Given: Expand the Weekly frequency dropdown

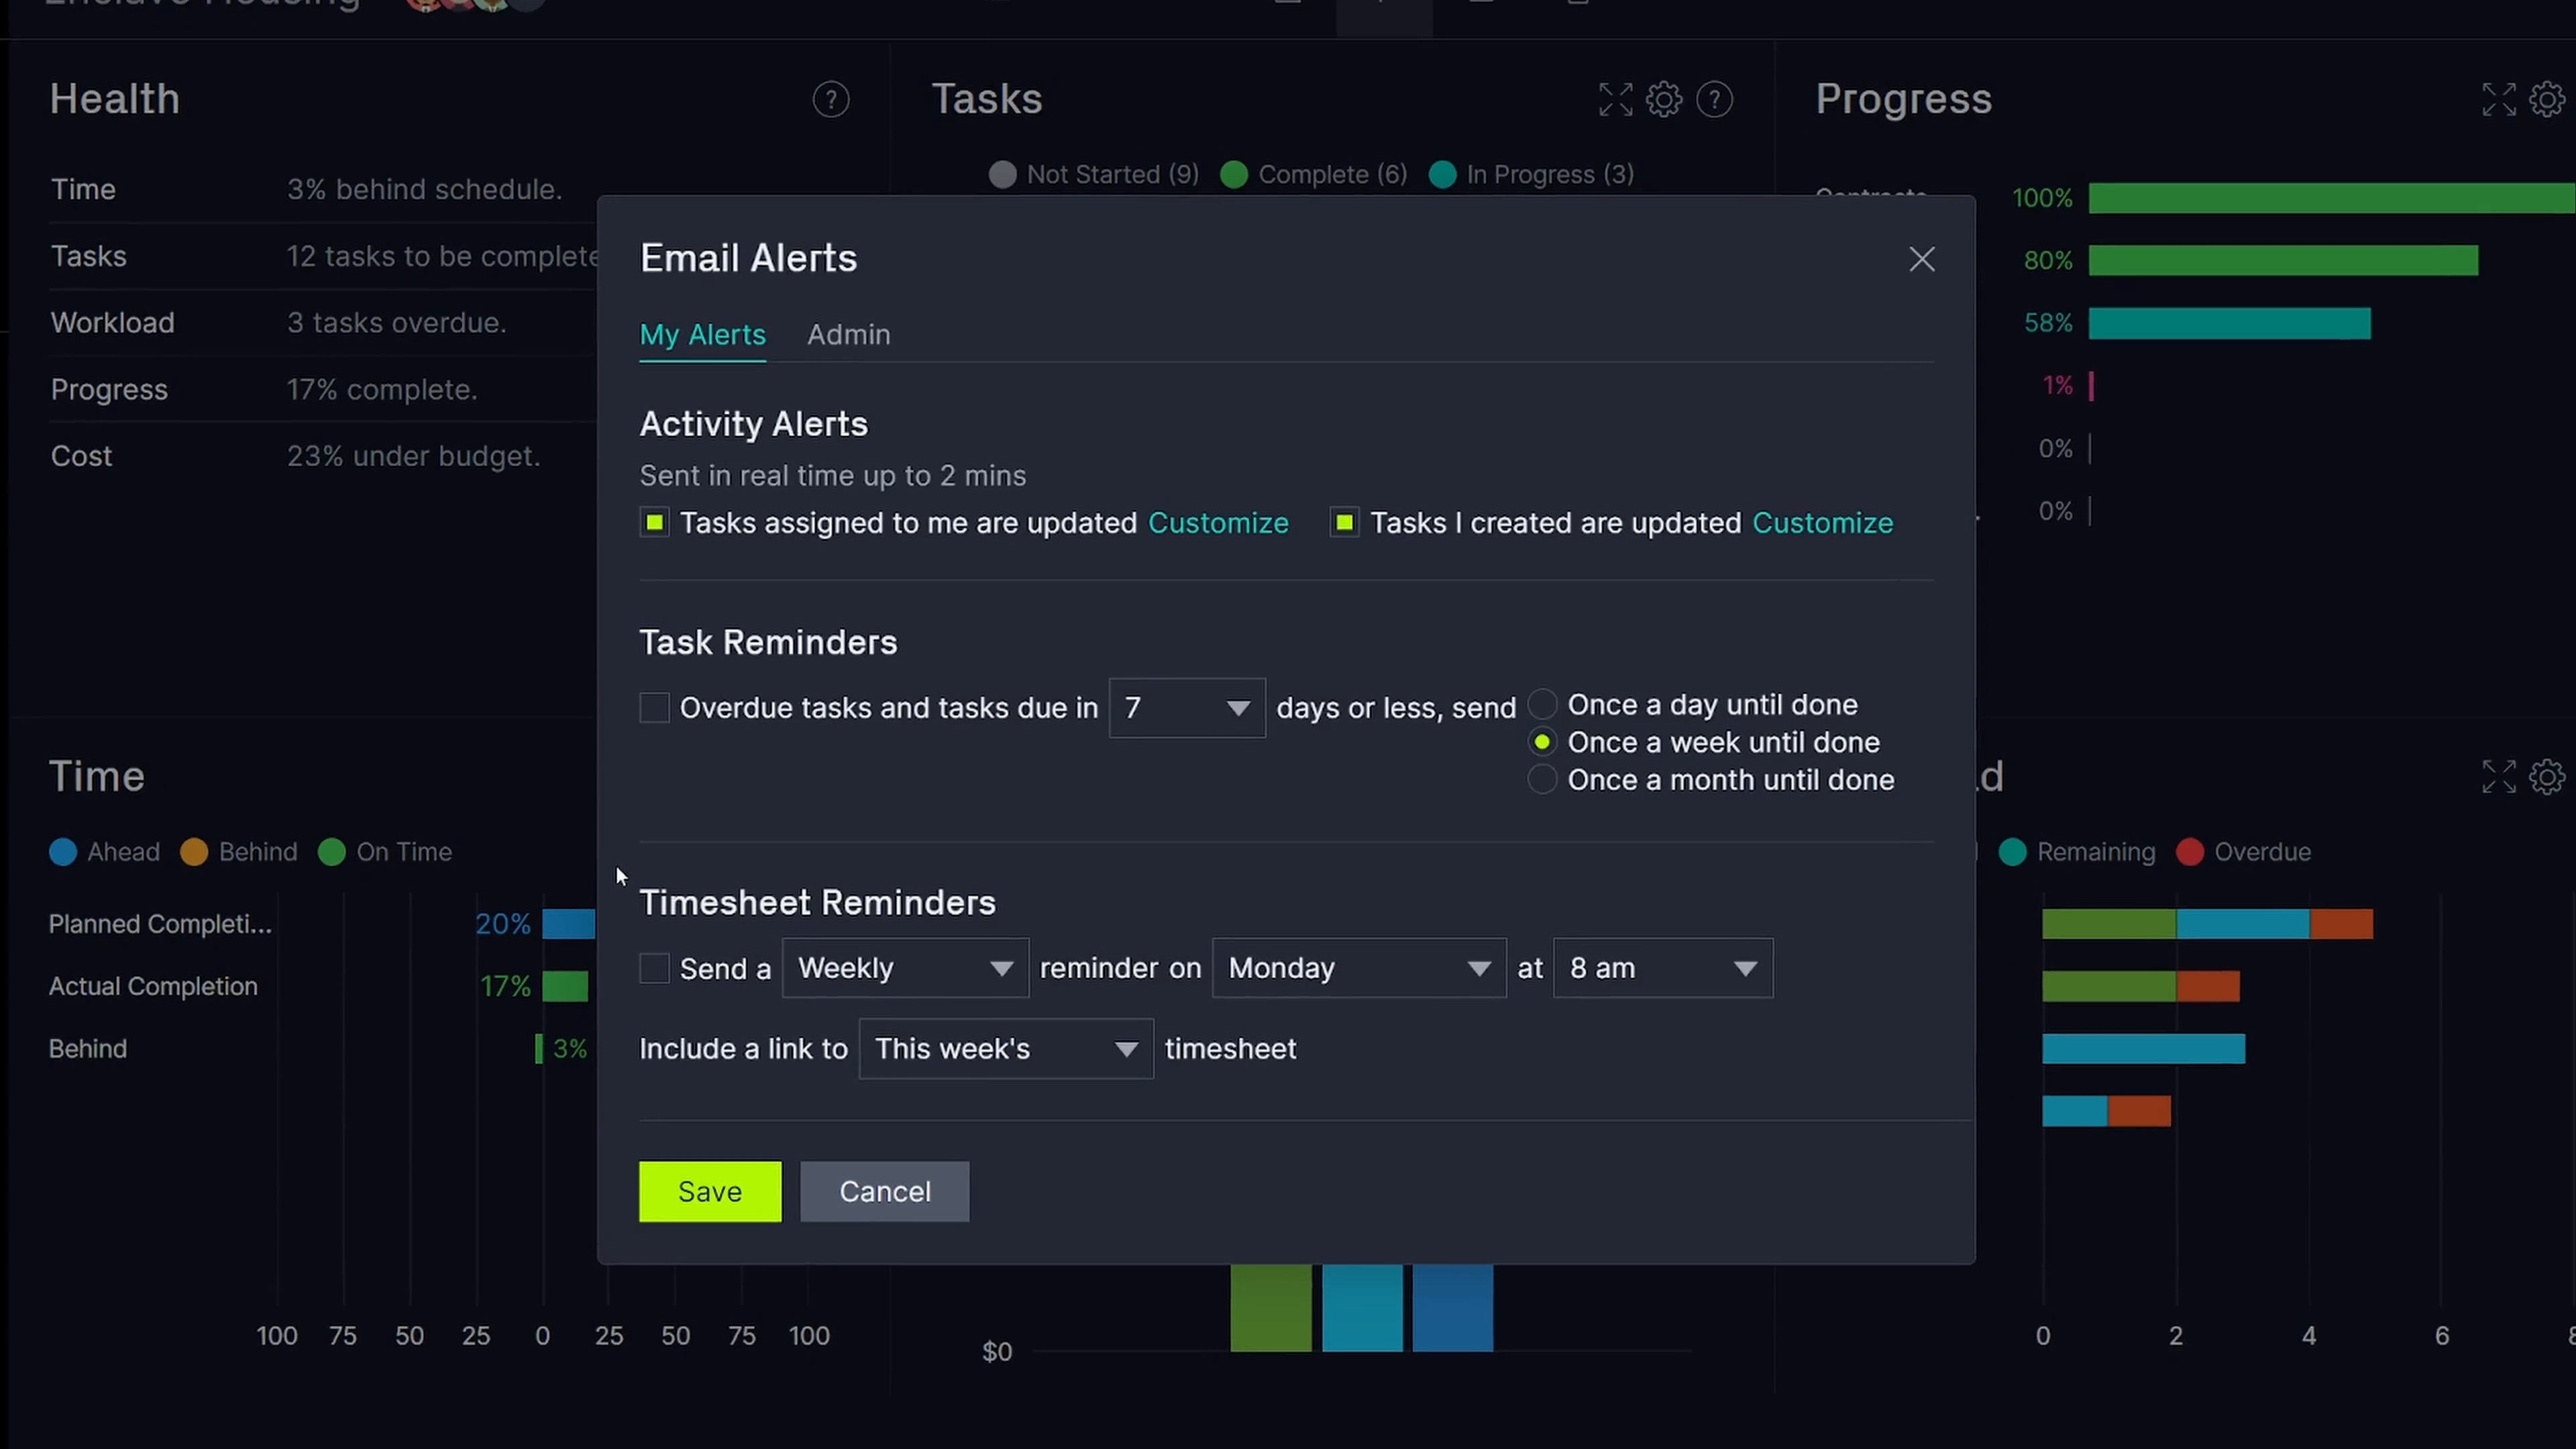Looking at the screenshot, I should click(x=904, y=968).
